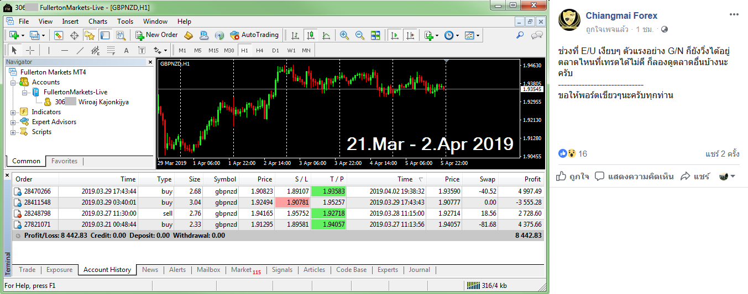Switch timeframe to M15
Viewport: 748px width, 294px height.
pyautogui.click(x=213, y=50)
